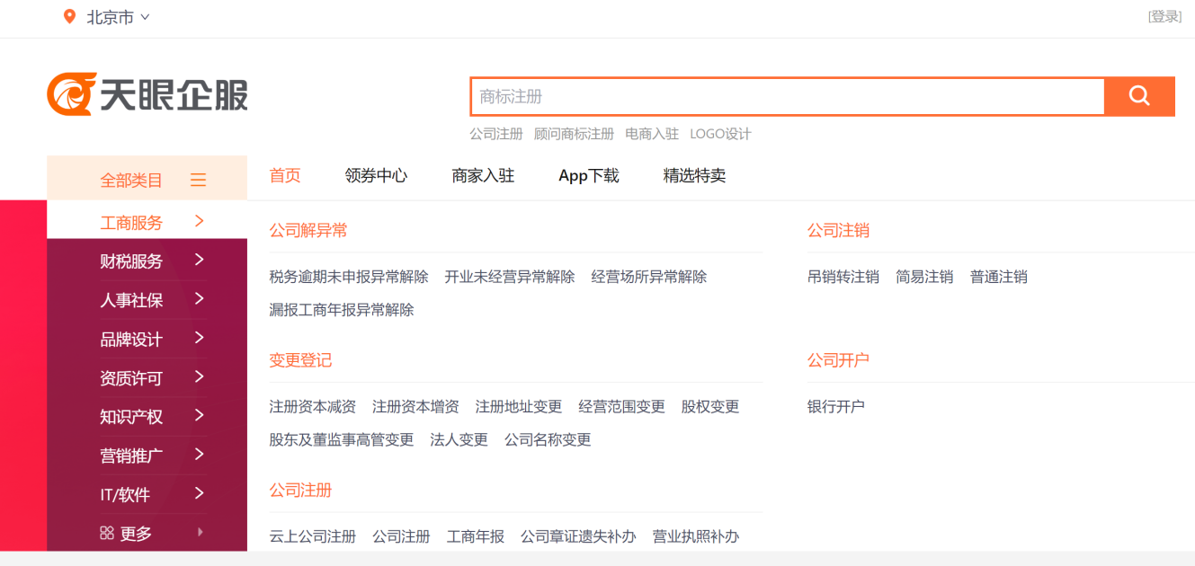1195x566 pixels.
Task: Click the hamburger icon next to 全部类目
Action: (x=199, y=181)
